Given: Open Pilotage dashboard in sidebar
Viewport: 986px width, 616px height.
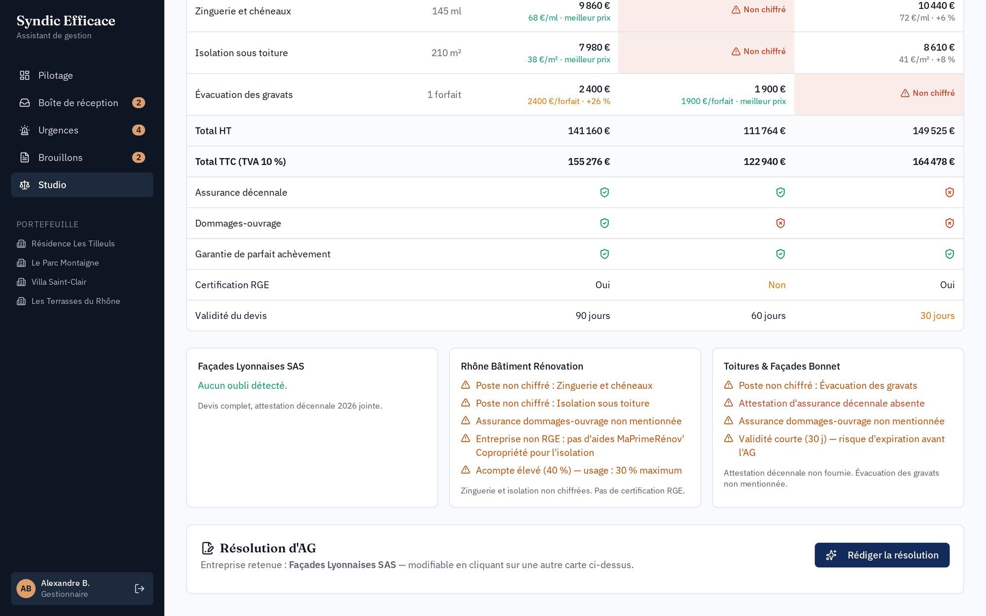Looking at the screenshot, I should 82,75.
